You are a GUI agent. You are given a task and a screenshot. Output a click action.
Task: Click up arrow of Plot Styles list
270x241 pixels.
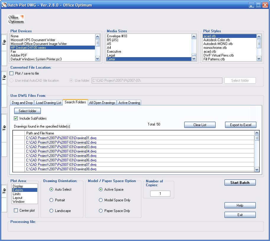(259, 36)
